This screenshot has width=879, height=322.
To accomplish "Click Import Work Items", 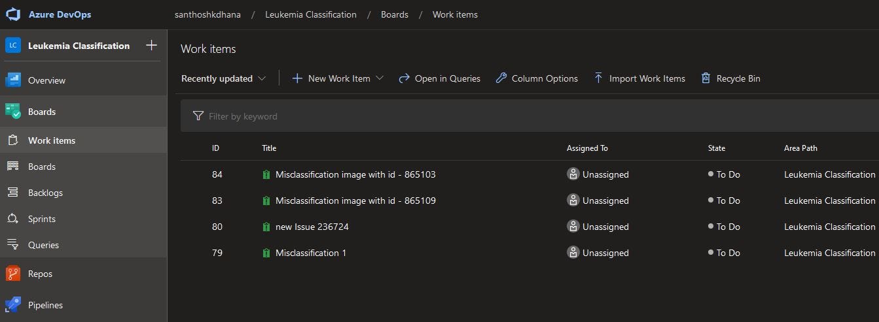I will coord(639,78).
